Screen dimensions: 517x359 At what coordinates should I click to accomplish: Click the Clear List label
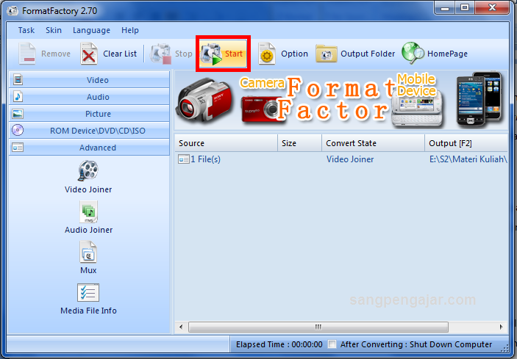point(120,54)
